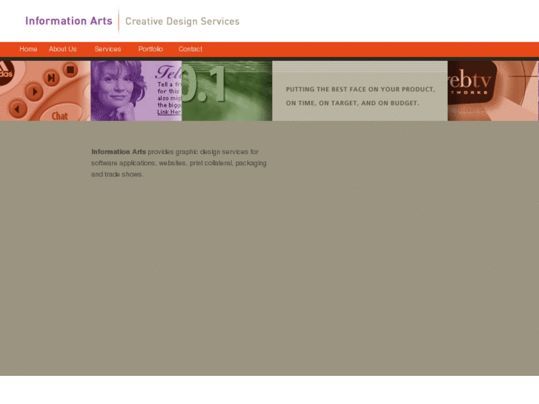Click the play arrow icon in the banner
539x404 pixels.
pyautogui.click(x=34, y=92)
